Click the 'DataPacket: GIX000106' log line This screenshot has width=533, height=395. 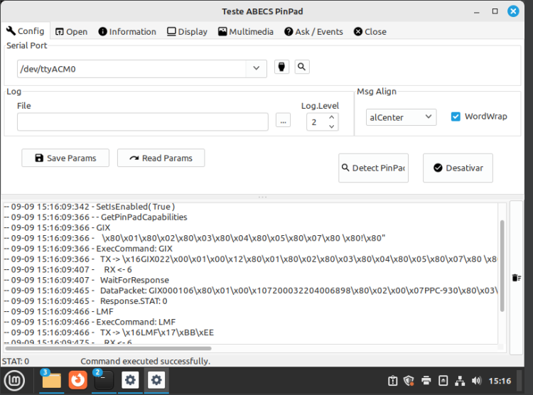pos(251,291)
